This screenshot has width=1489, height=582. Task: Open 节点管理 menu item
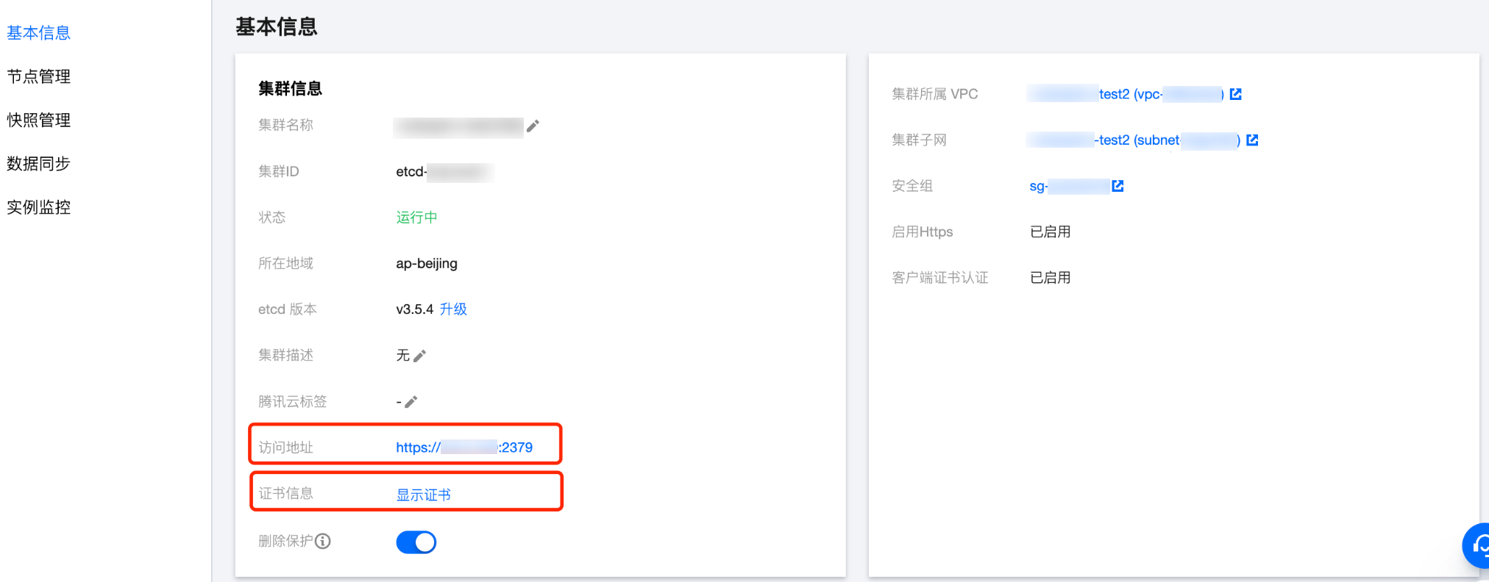(39, 76)
